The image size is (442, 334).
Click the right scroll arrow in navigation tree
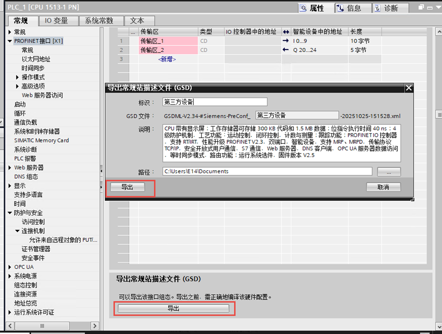(95, 326)
